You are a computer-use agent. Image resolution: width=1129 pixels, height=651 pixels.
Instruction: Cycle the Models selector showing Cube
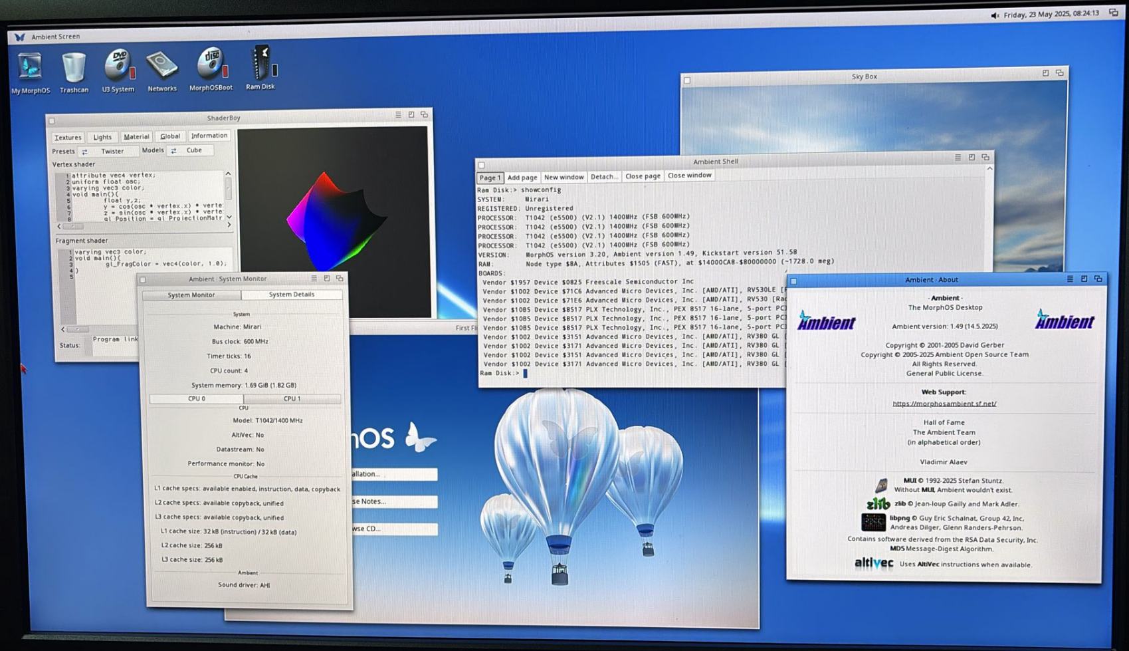pyautogui.click(x=190, y=150)
